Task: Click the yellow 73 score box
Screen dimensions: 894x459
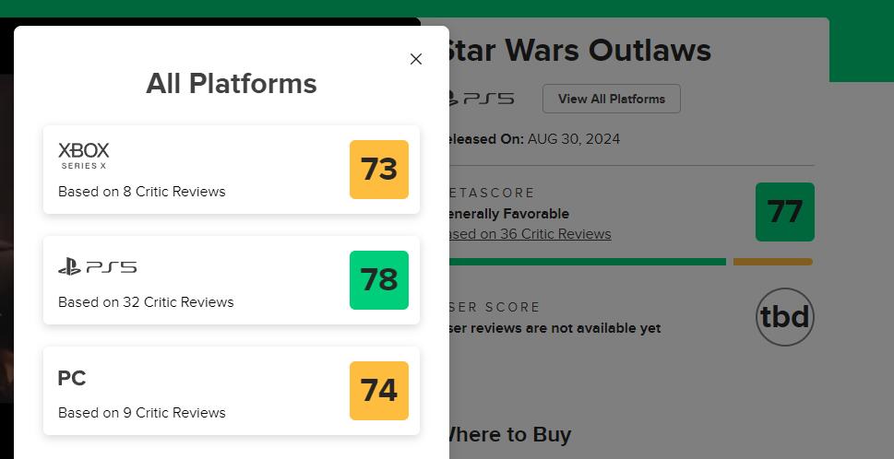Action: (x=379, y=170)
